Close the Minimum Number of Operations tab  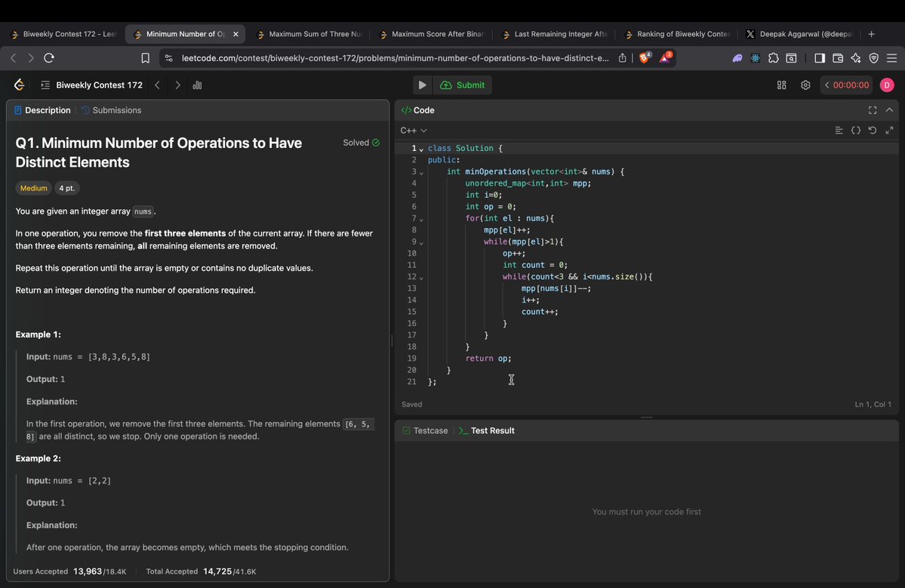235,34
